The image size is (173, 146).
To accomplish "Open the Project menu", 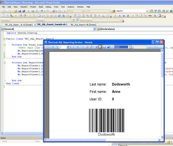I will (33, 7).
